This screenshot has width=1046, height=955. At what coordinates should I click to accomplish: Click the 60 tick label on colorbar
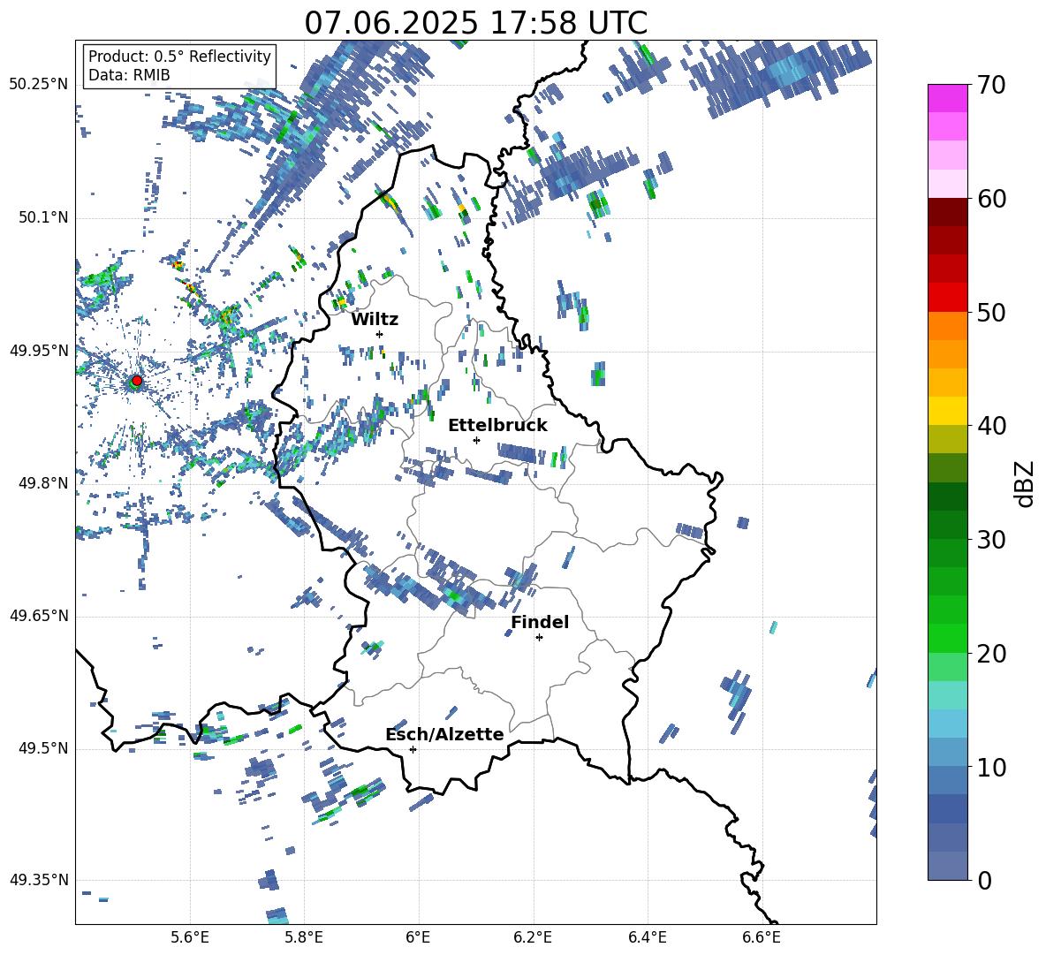point(990,199)
